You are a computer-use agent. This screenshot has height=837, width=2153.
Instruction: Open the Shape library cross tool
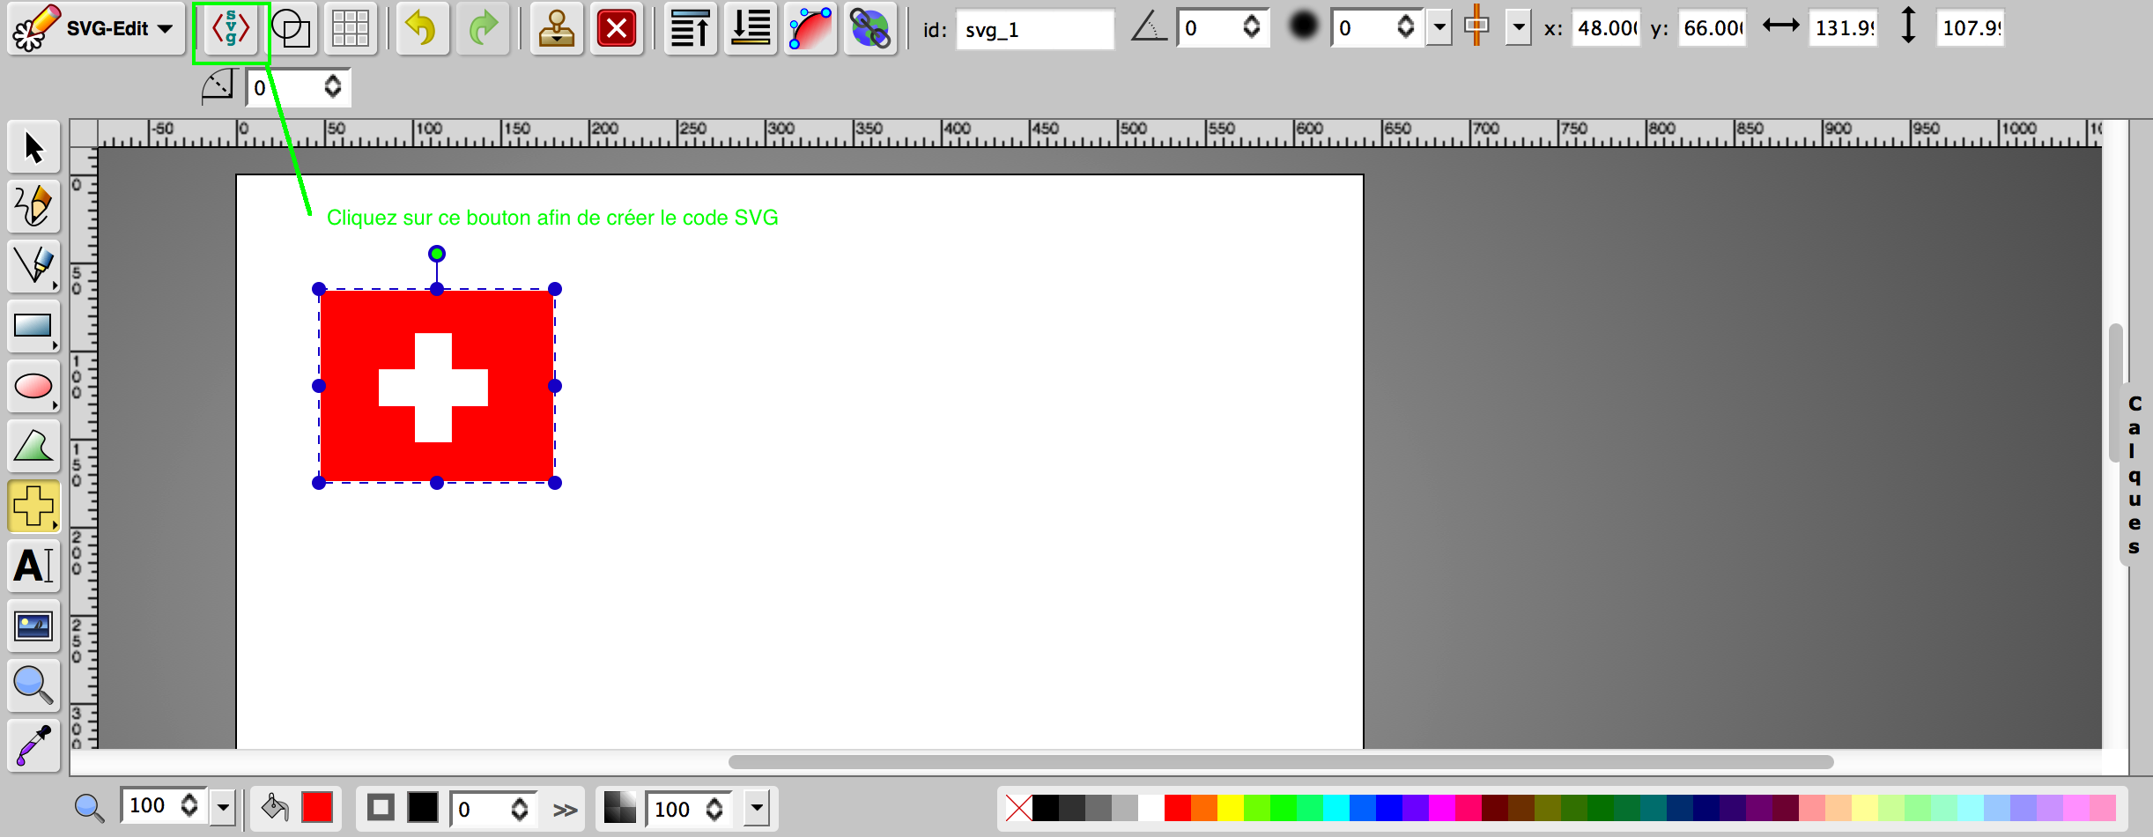(x=33, y=506)
